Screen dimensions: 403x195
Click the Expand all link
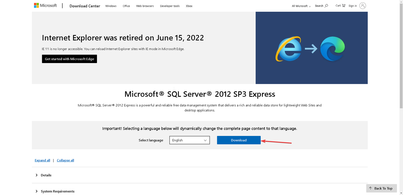[42, 160]
